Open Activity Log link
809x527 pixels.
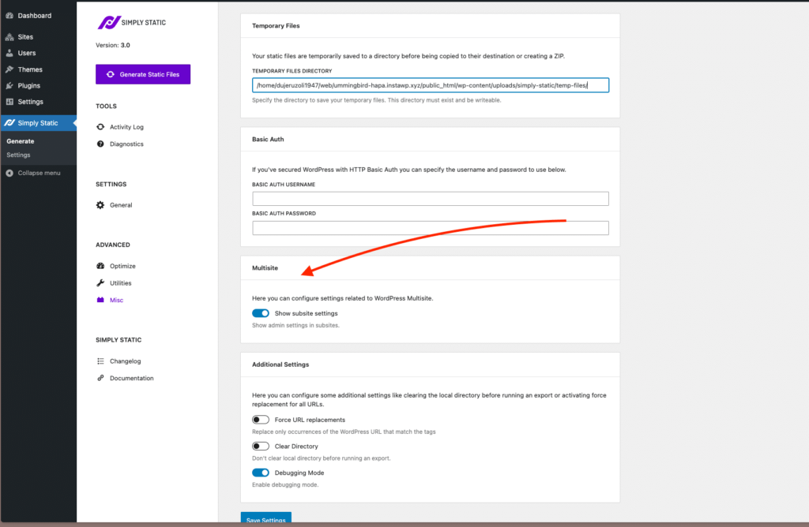pos(126,127)
